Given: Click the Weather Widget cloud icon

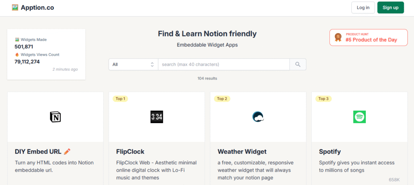Looking at the screenshot, I should point(258,117).
